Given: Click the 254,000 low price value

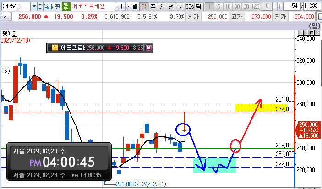Looking at the screenshot, I should pos(304,16).
